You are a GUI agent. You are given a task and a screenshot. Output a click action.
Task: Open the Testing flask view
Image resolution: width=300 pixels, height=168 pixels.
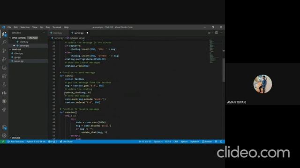click(4, 84)
